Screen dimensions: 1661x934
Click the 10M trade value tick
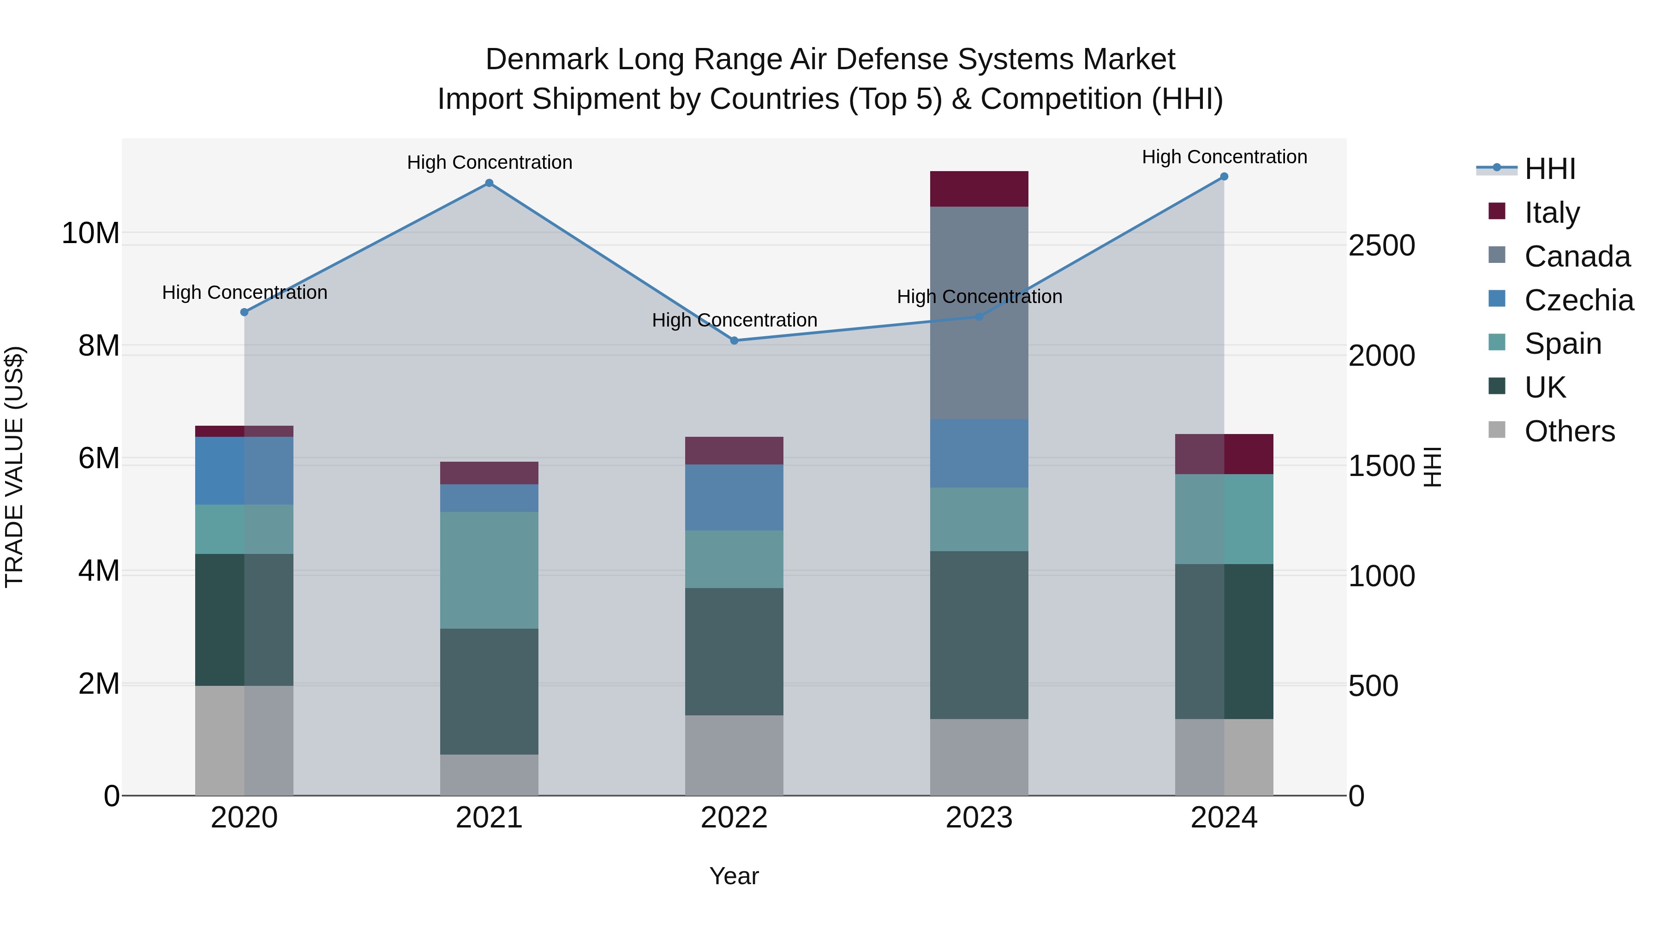click(90, 233)
